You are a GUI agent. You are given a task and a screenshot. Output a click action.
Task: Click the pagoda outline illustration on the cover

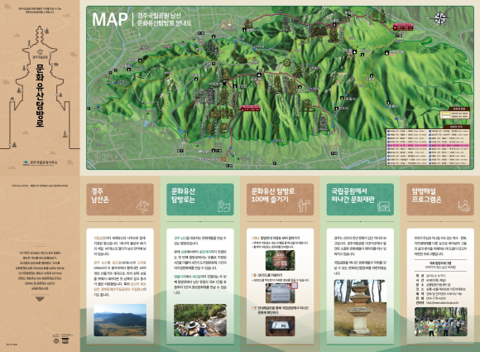click(x=40, y=88)
